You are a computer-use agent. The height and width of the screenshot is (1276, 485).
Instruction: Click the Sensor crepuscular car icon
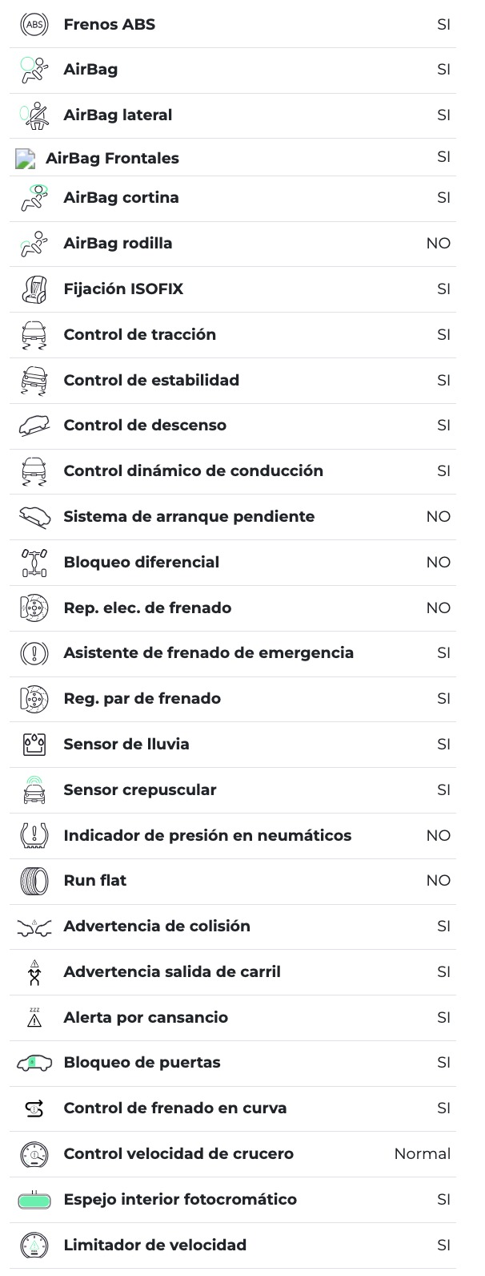pyautogui.click(x=34, y=790)
